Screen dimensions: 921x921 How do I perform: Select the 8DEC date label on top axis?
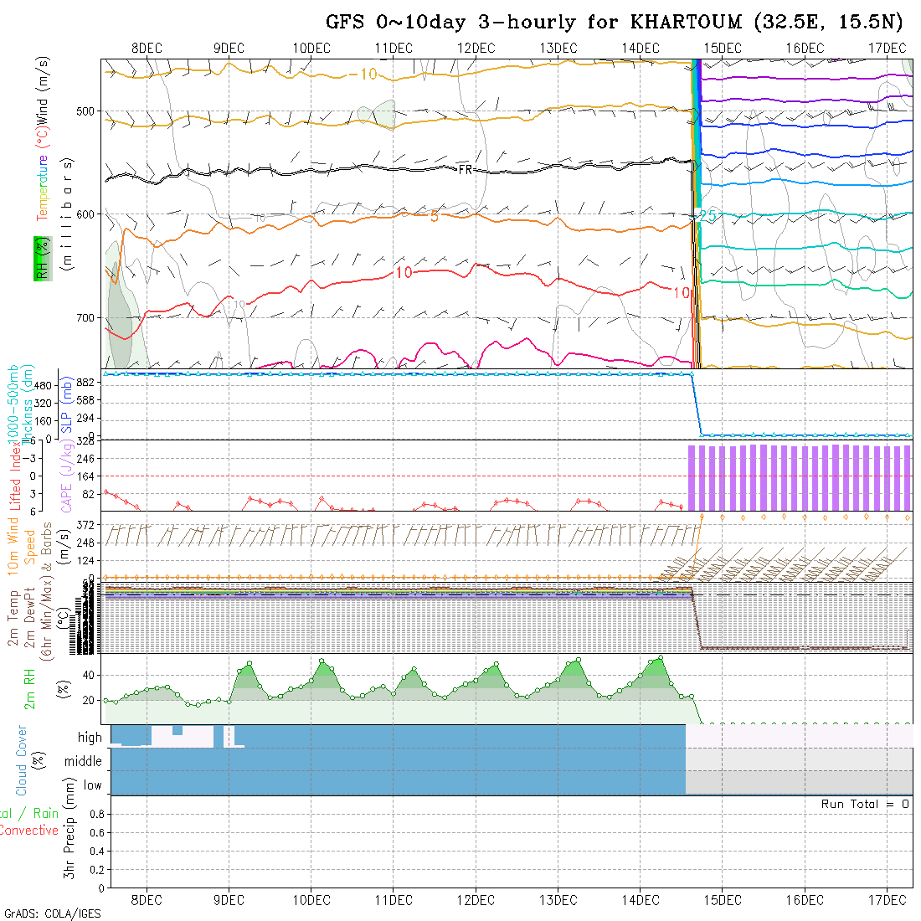click(x=147, y=49)
